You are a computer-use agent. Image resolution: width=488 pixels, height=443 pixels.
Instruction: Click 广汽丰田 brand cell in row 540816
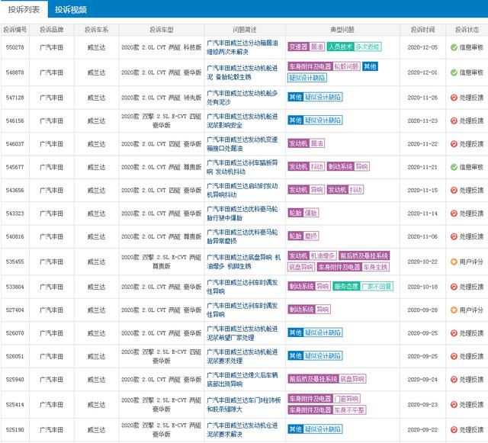point(51,236)
